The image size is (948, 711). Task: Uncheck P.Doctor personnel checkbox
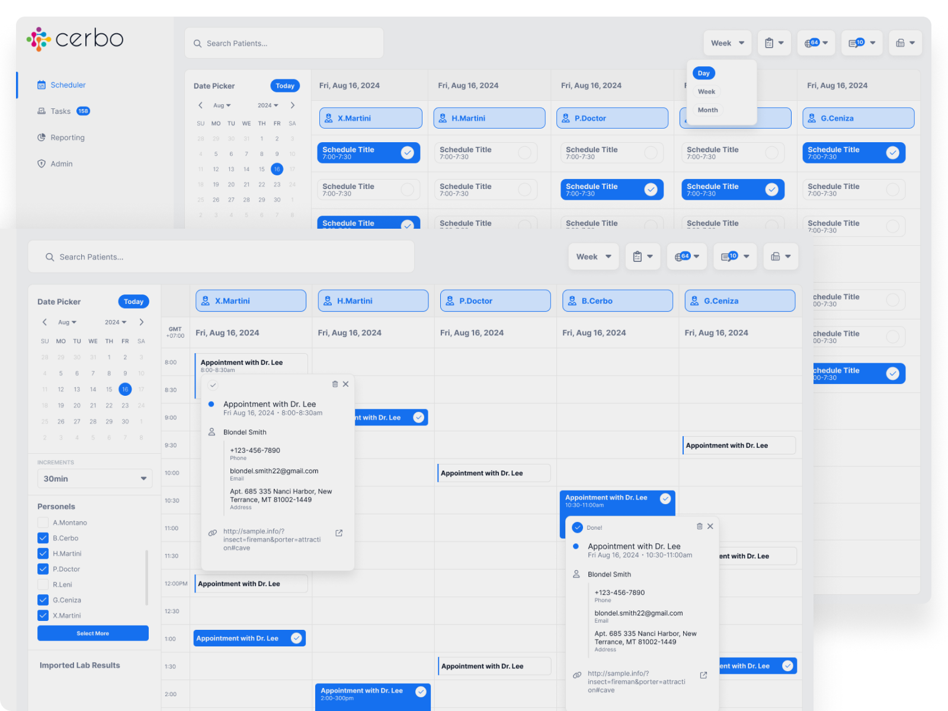[x=43, y=569]
